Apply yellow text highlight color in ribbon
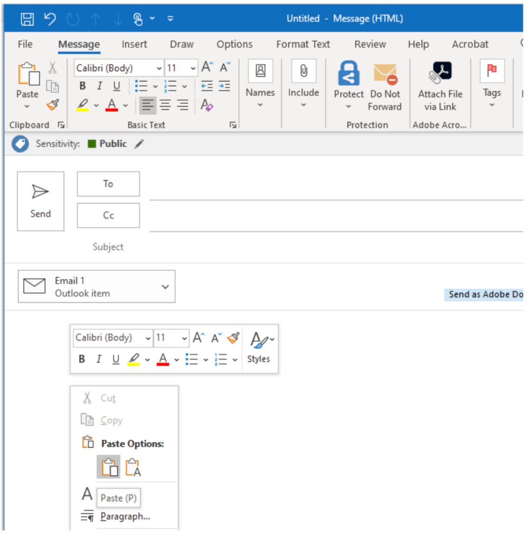Viewport: 528px width, 534px height. click(x=83, y=105)
